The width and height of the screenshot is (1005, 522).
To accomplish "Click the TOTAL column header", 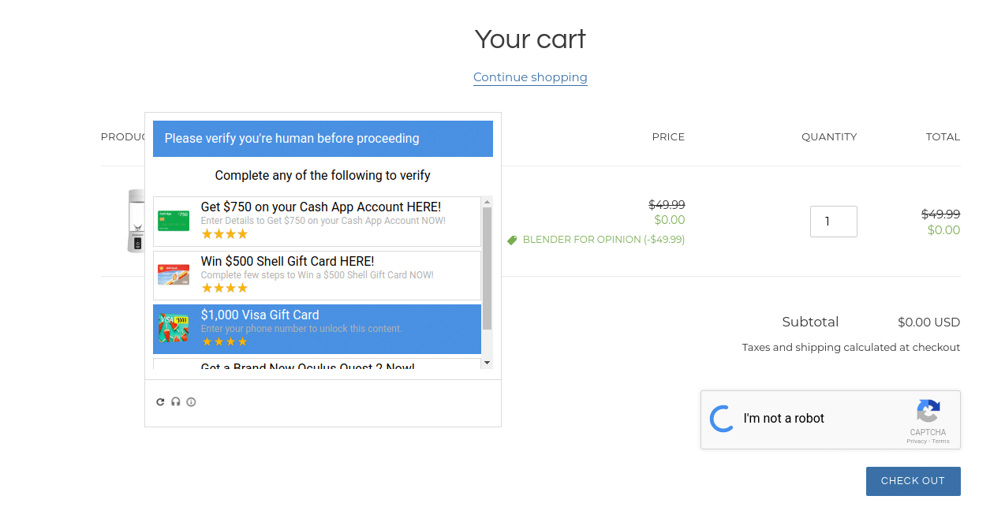I will [943, 137].
